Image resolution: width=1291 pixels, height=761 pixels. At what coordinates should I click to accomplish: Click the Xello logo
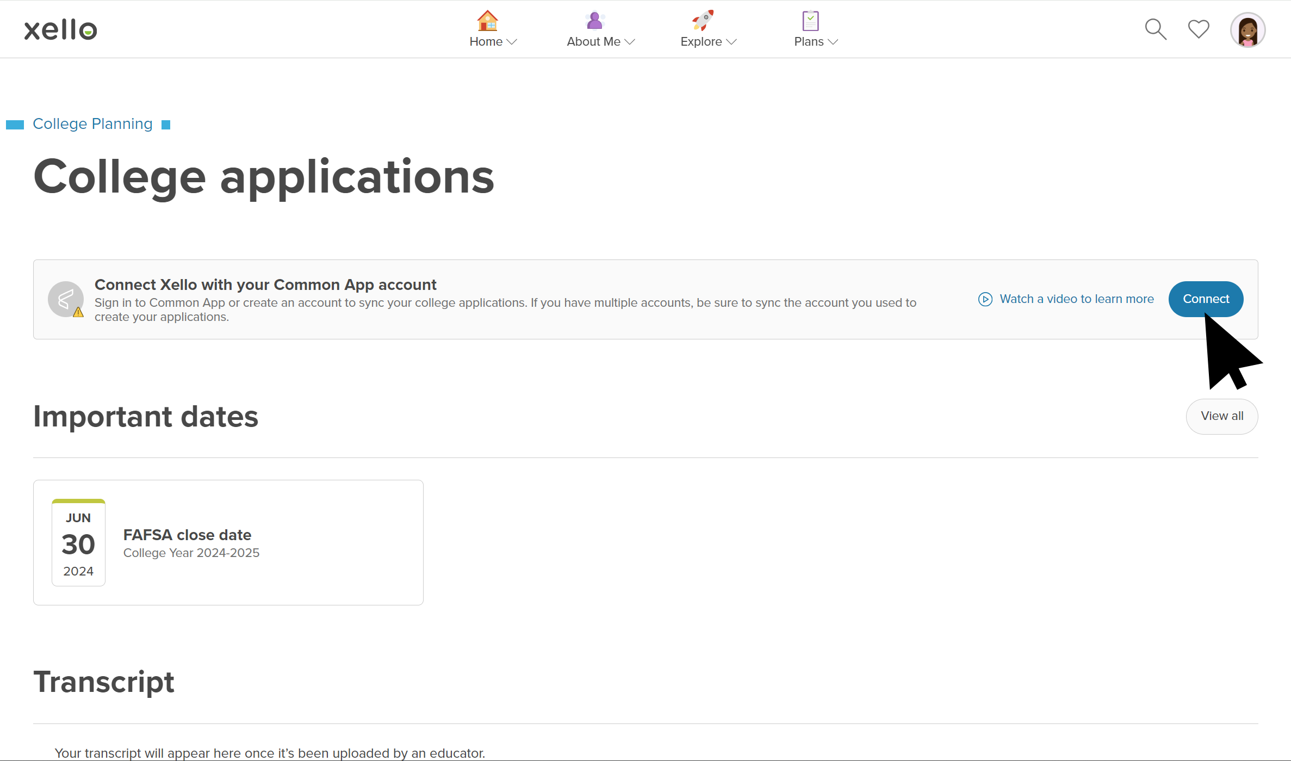pyautogui.click(x=60, y=29)
